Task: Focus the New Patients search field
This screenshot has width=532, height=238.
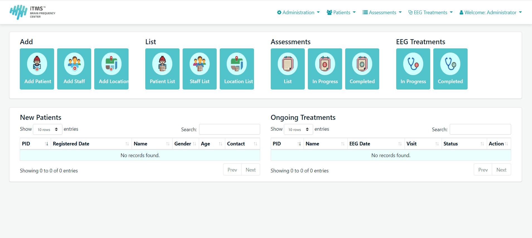Action: [229, 129]
